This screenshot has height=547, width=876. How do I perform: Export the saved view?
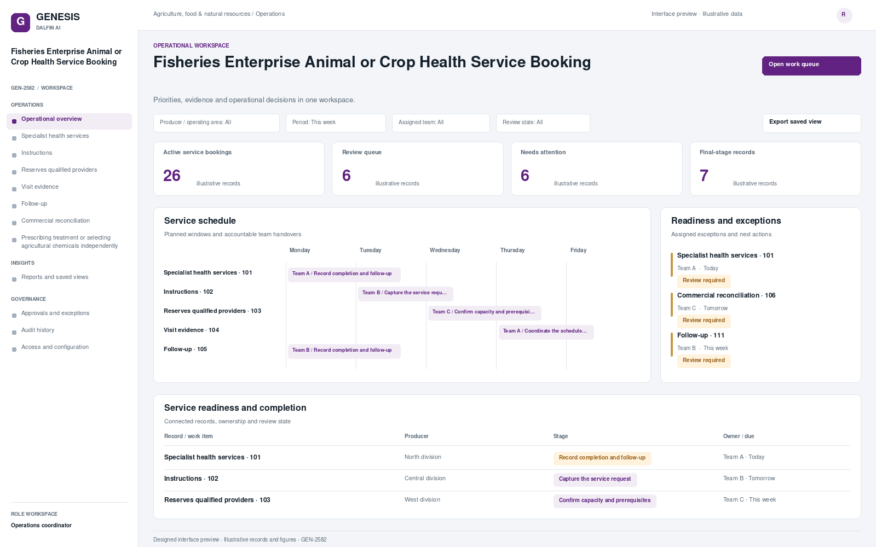click(x=811, y=123)
